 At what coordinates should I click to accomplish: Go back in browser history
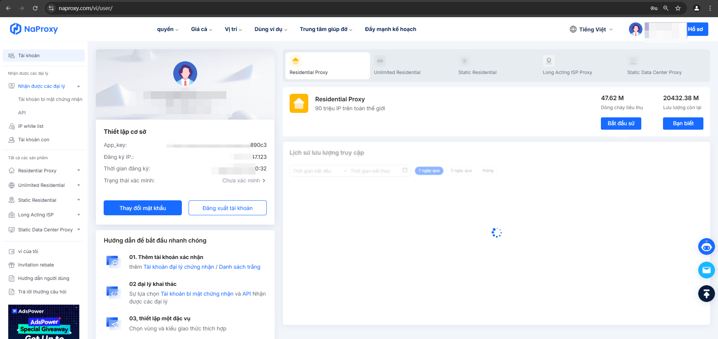[x=8, y=8]
